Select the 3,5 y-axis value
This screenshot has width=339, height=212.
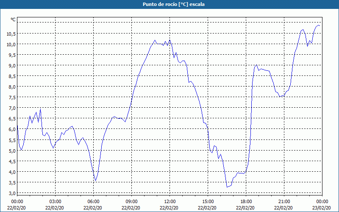12,182
